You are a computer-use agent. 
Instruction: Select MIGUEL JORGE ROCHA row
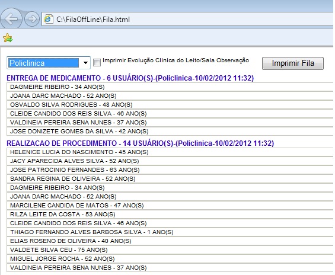(170, 259)
